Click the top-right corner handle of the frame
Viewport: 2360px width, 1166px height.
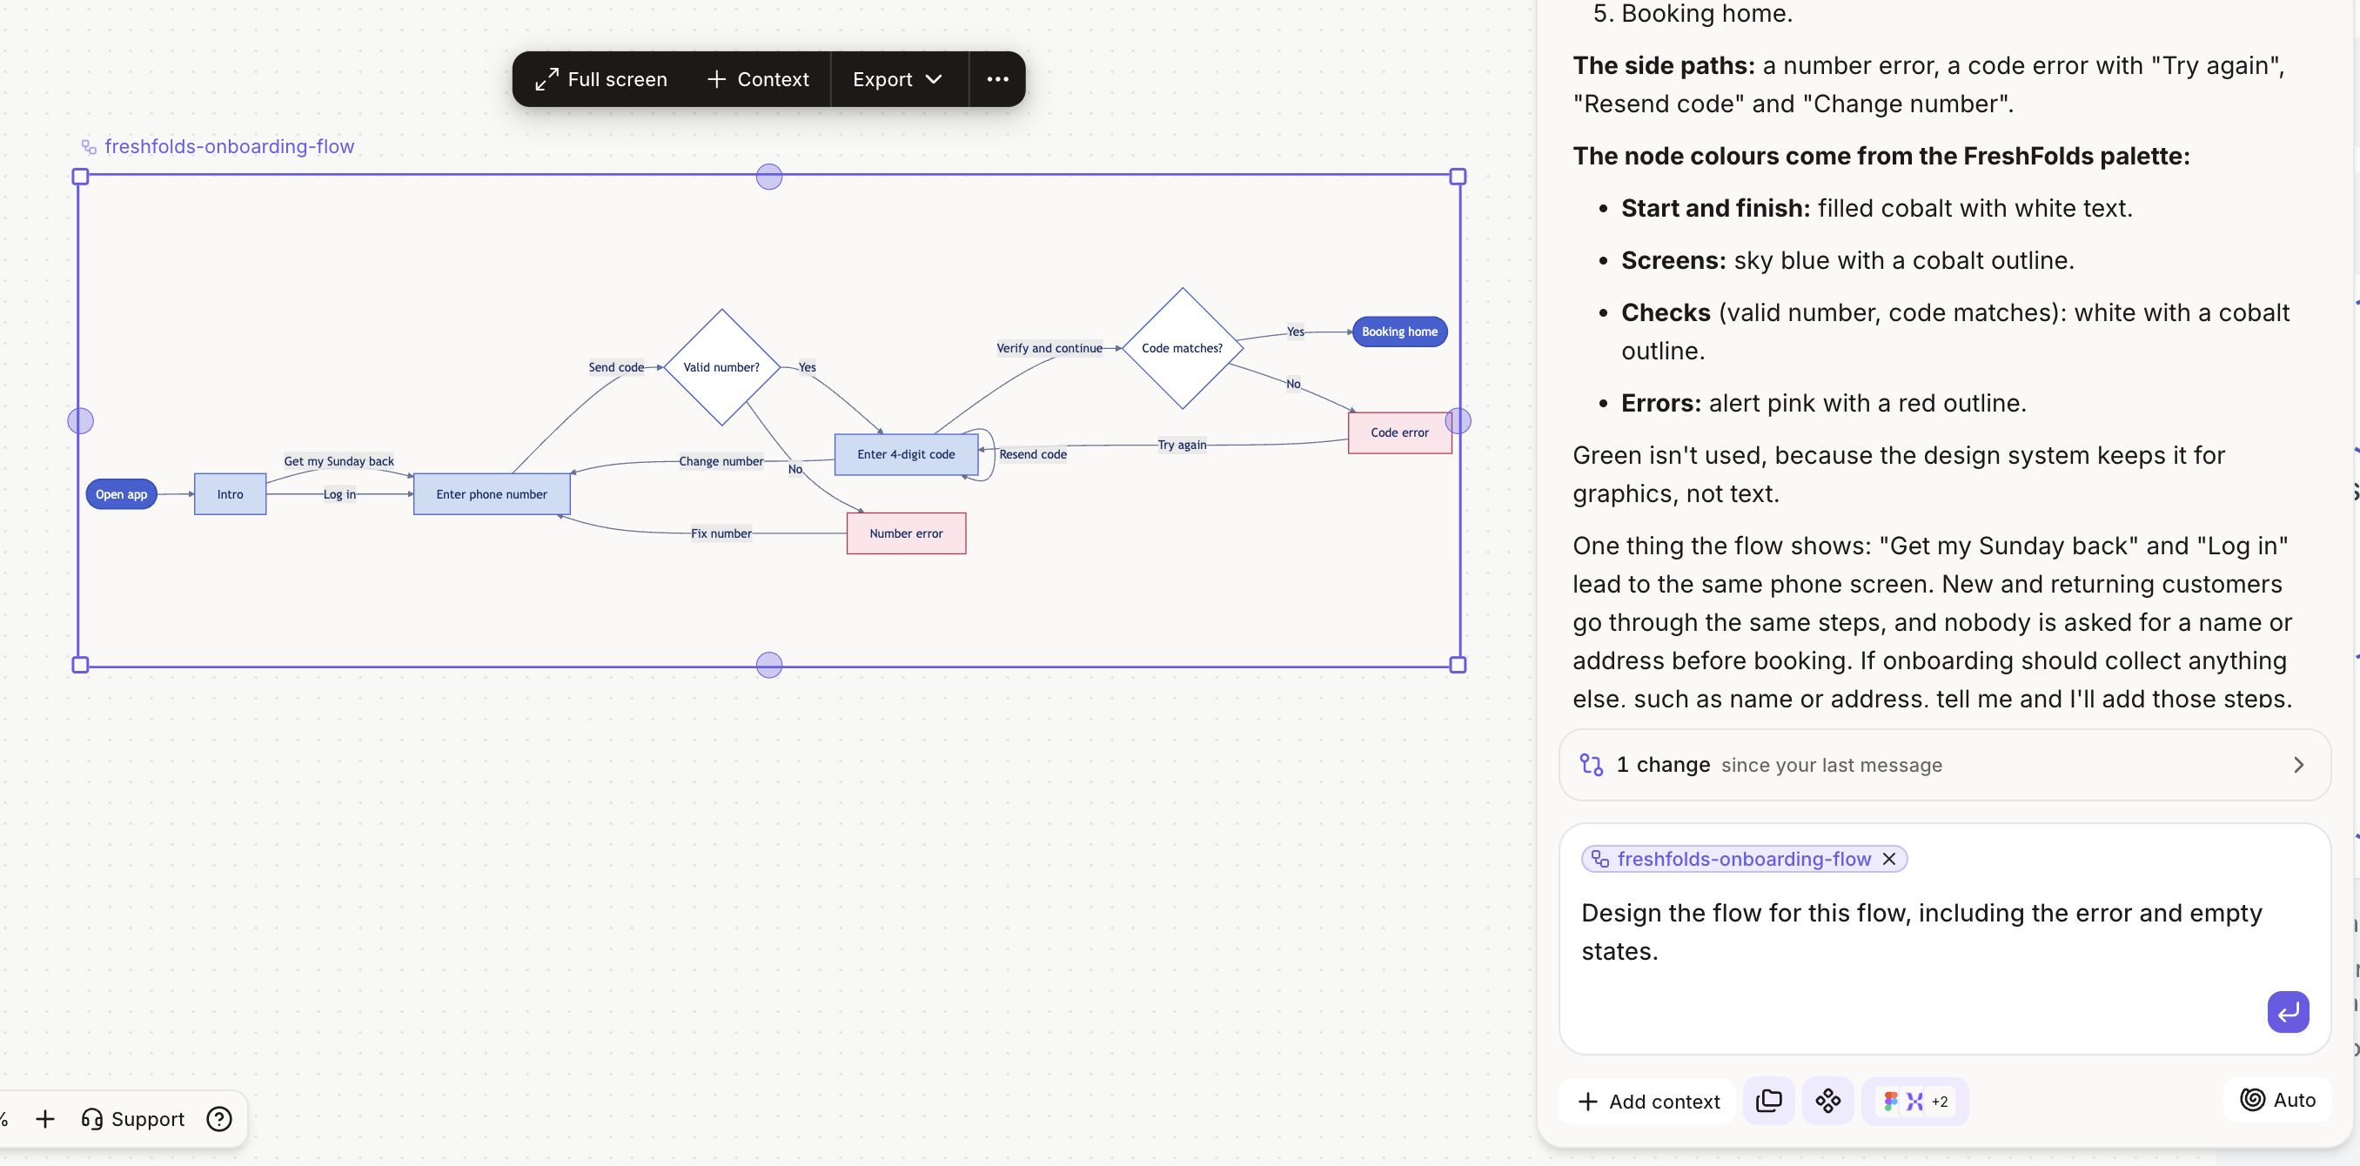(x=1458, y=177)
